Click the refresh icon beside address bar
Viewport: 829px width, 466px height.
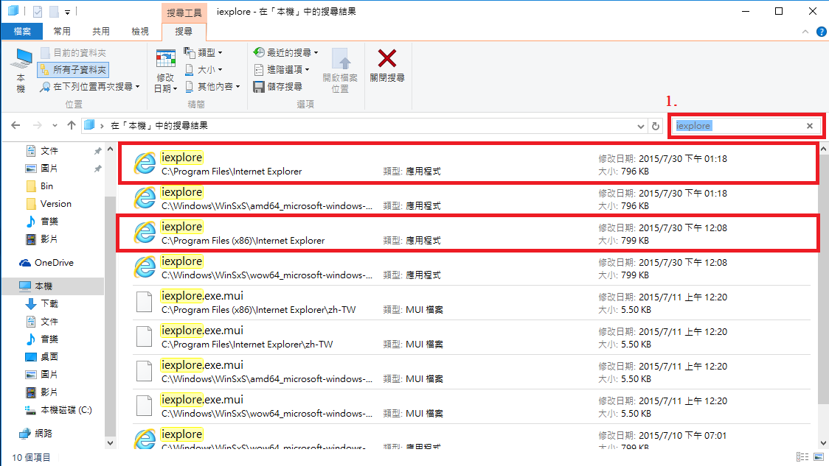pyautogui.click(x=656, y=126)
